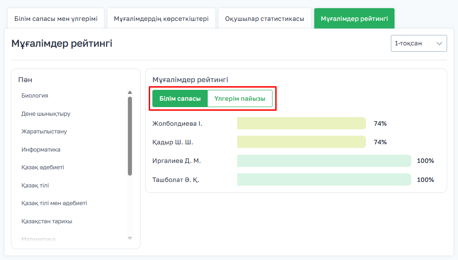Select Биология subject
This screenshot has width=458, height=260.
(x=35, y=96)
